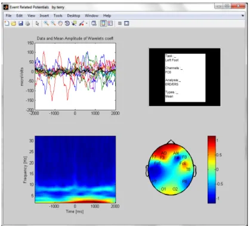Turn on the Data Cursor tool
The height and width of the screenshot is (226, 250).
click(x=74, y=23)
